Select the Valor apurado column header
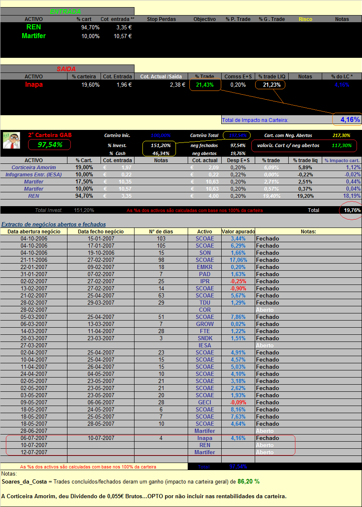 [x=238, y=232]
